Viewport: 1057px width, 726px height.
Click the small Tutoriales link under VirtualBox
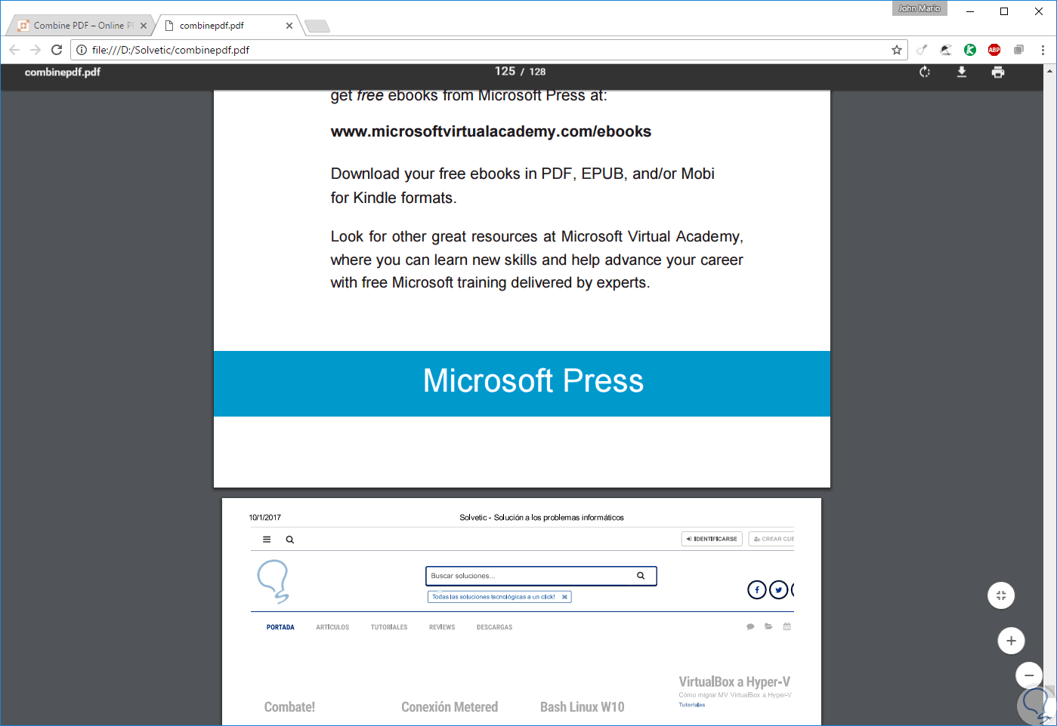click(x=691, y=705)
